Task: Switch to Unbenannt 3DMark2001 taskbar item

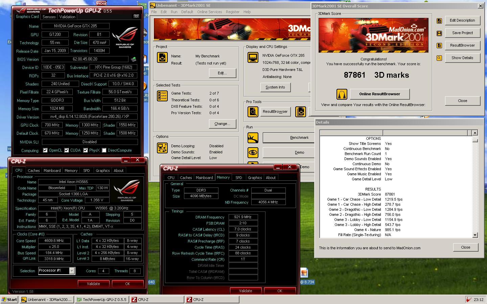Action: coord(47,300)
